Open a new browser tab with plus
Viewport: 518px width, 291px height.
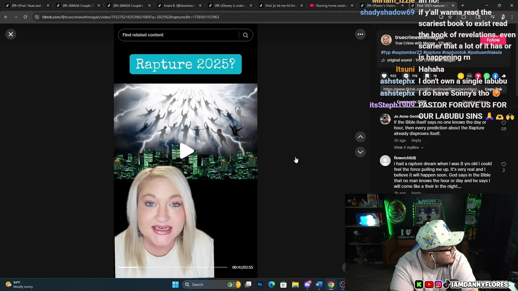tap(463, 6)
